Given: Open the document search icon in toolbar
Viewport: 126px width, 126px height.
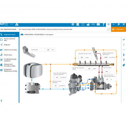Looking at the screenshot, I should click(x=78, y=25).
